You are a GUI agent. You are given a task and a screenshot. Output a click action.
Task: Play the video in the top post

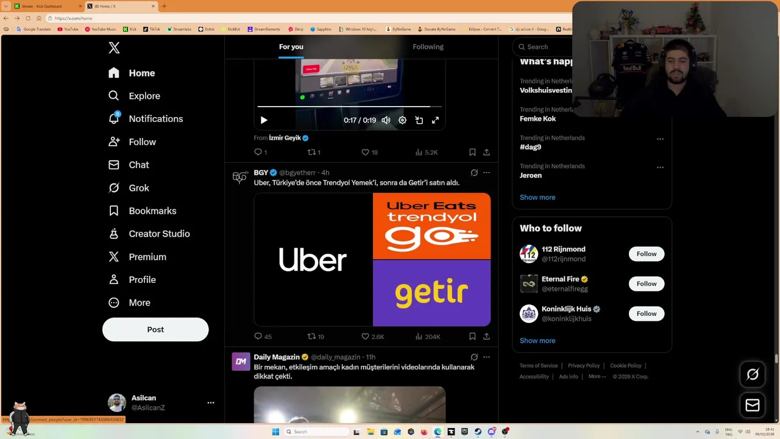coord(264,120)
